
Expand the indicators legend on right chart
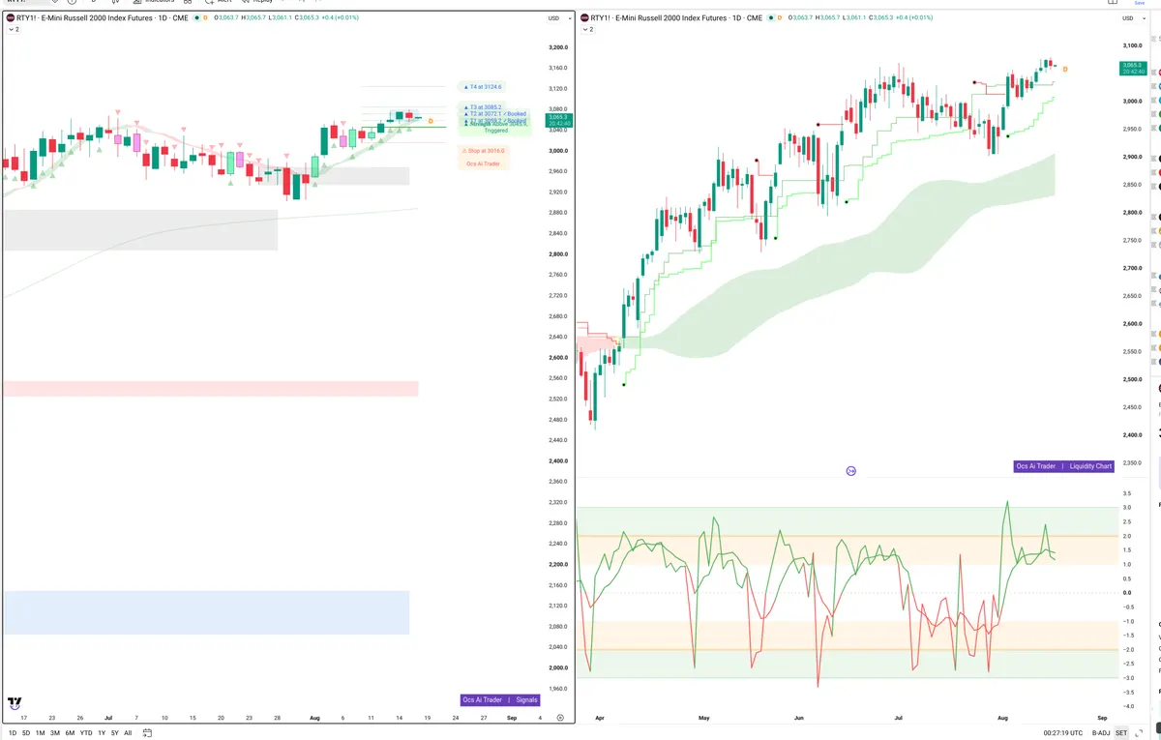(586, 30)
